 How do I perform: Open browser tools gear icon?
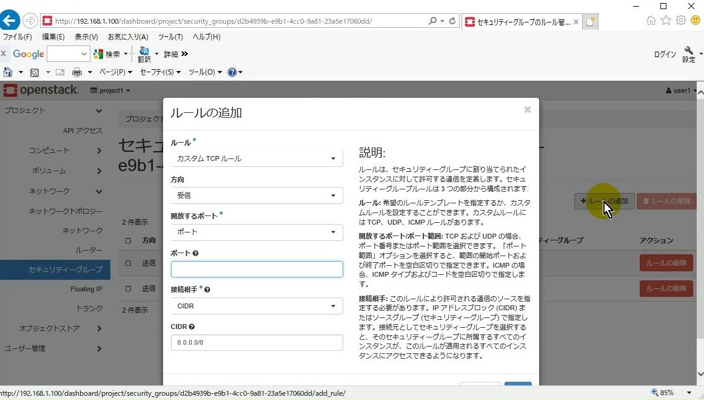(x=680, y=20)
